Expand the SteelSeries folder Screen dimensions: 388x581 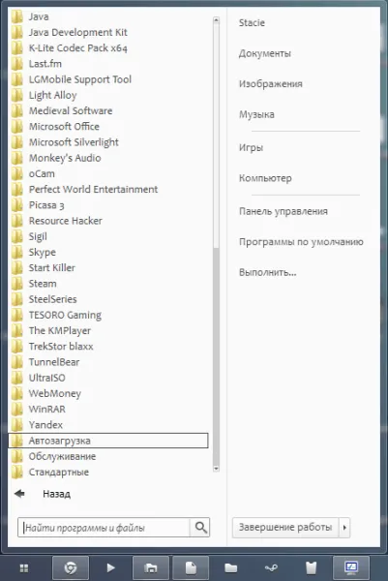108,299
